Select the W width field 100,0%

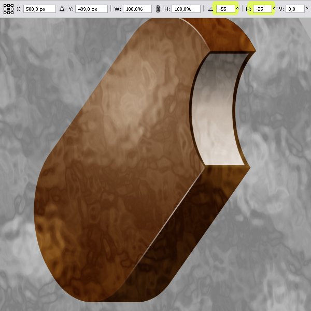pos(137,9)
